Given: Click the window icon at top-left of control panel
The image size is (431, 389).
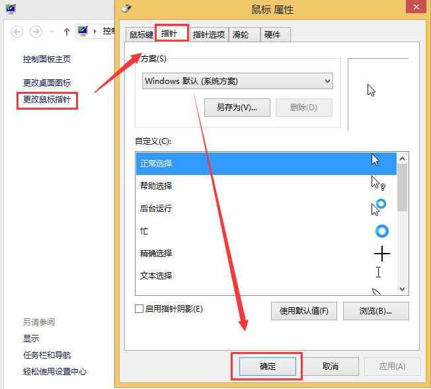Looking at the screenshot, I should [11, 9].
